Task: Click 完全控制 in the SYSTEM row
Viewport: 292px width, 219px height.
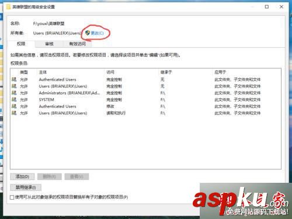Action: [x=114, y=100]
